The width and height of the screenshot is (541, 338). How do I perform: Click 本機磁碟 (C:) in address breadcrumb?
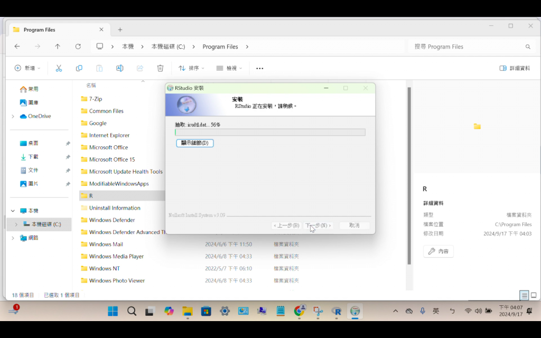(169, 46)
